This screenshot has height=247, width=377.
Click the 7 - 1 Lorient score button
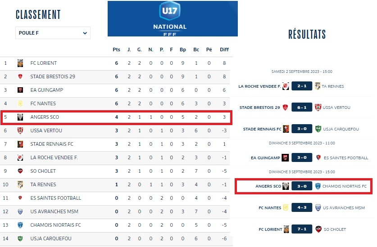coord(302,229)
